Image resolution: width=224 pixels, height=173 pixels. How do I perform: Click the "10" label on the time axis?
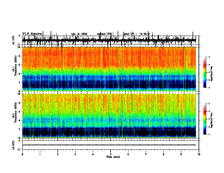click(x=199, y=154)
